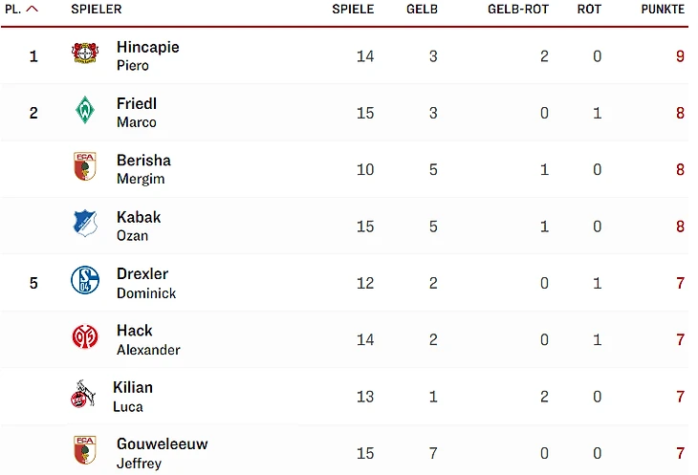Sort by PUNKTE column header
Viewport: 698px width, 475px height.
663,10
